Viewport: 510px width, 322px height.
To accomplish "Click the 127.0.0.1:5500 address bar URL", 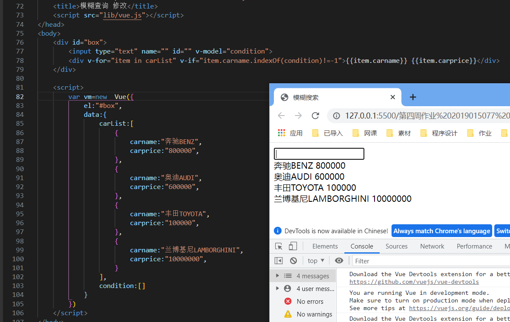I will click(x=427, y=116).
